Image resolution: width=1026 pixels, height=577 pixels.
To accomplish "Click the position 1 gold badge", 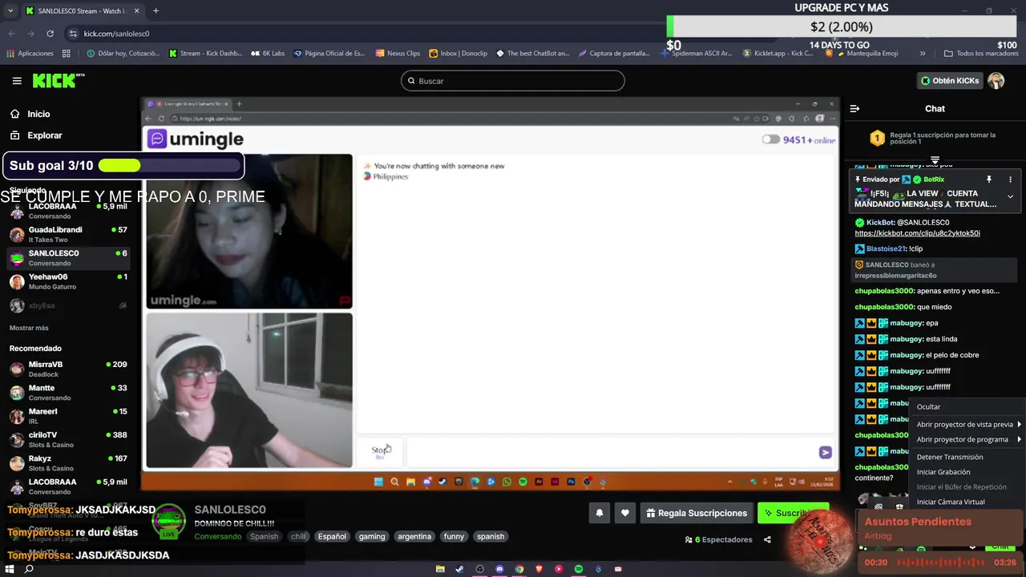I will click(877, 139).
